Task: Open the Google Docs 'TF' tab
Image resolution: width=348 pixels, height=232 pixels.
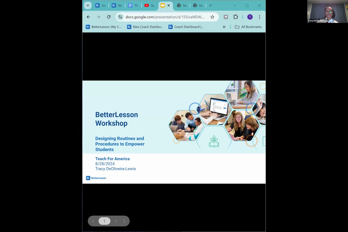Action: click(x=133, y=5)
